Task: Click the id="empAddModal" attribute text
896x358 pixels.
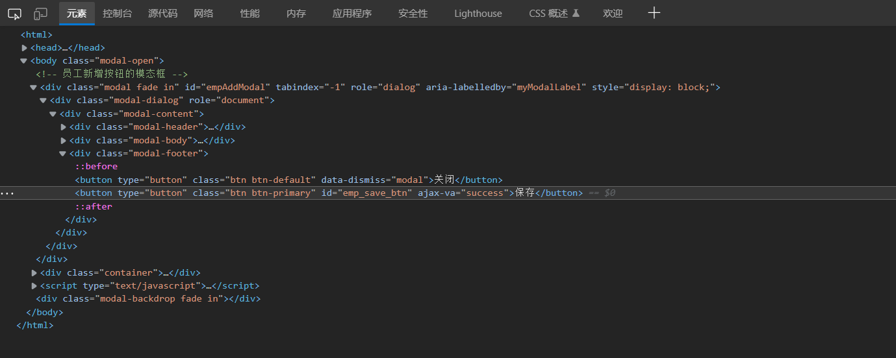Action: (x=227, y=87)
